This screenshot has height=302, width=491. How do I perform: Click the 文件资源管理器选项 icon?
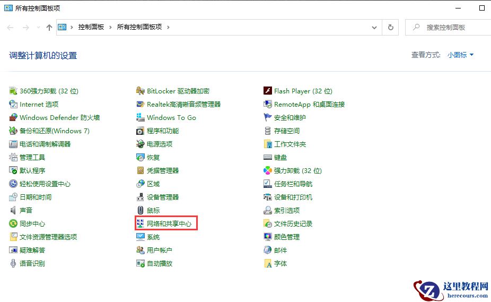13,237
